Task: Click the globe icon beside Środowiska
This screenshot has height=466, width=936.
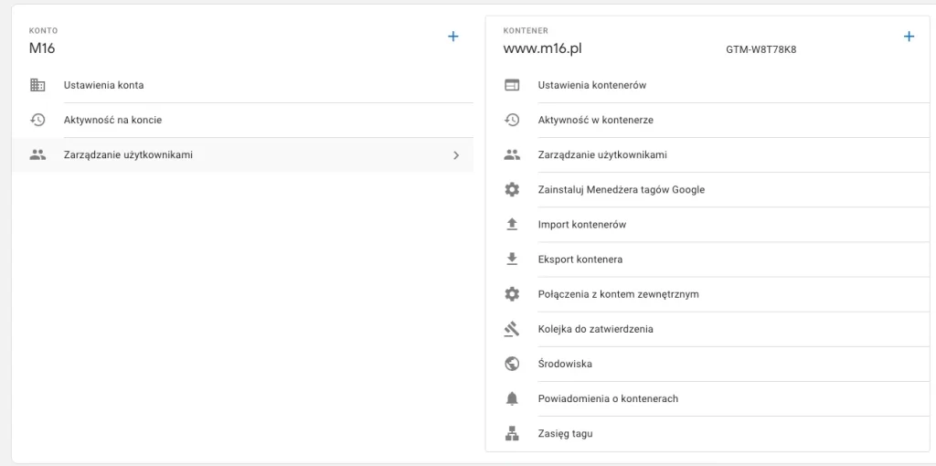Action: [x=512, y=364]
